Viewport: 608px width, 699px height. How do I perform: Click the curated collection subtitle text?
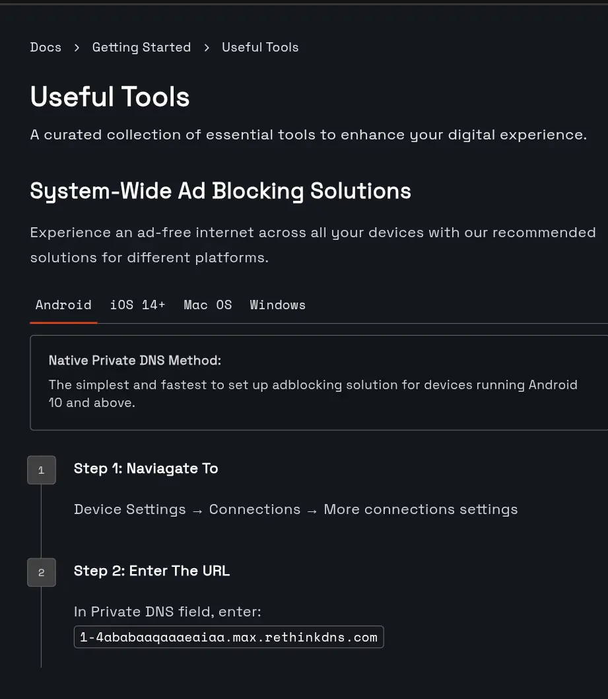(308, 135)
